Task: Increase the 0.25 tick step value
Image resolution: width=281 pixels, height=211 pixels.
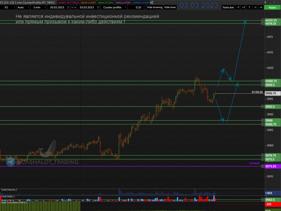Action: pyautogui.click(x=144, y=6)
